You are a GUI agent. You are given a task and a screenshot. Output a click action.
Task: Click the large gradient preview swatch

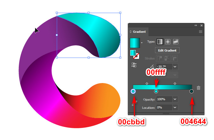[135, 43]
